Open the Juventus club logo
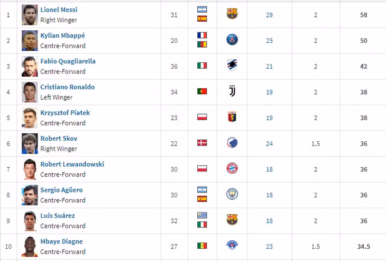386x262 pixels. pos(232,92)
